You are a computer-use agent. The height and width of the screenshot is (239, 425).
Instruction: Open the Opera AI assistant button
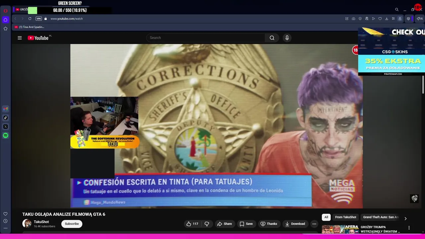point(420,19)
